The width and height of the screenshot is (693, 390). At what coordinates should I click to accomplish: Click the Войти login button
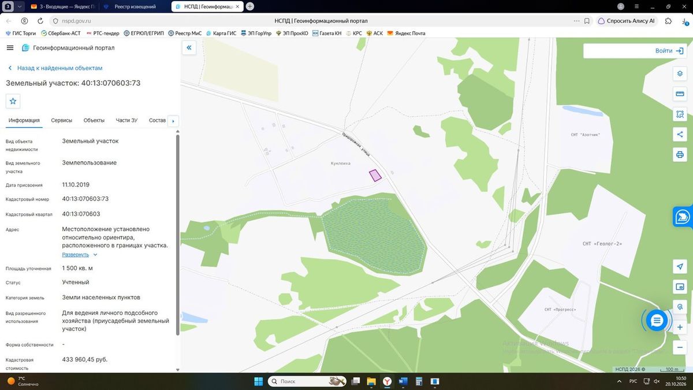click(669, 51)
